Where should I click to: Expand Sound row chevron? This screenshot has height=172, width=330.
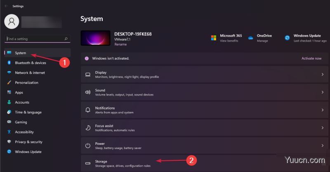tap(323, 92)
